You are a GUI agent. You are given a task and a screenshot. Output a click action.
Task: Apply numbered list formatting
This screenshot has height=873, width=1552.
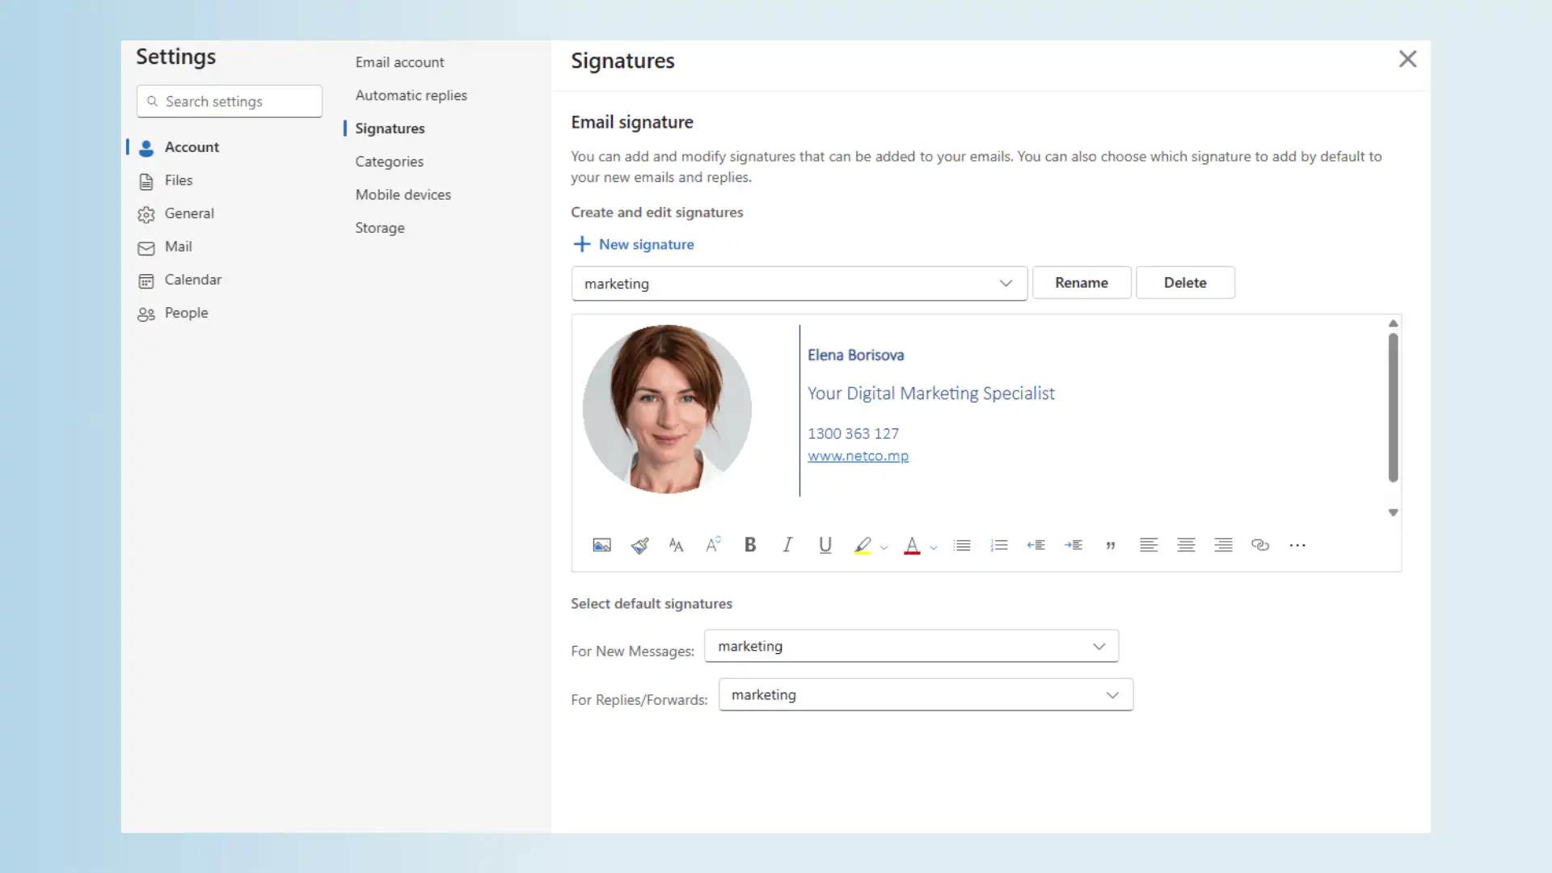click(999, 546)
